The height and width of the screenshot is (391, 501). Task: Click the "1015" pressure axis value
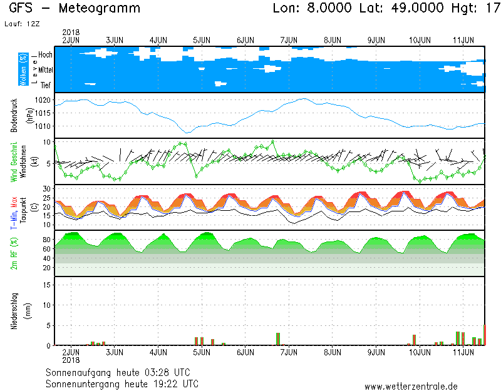coord(43,113)
